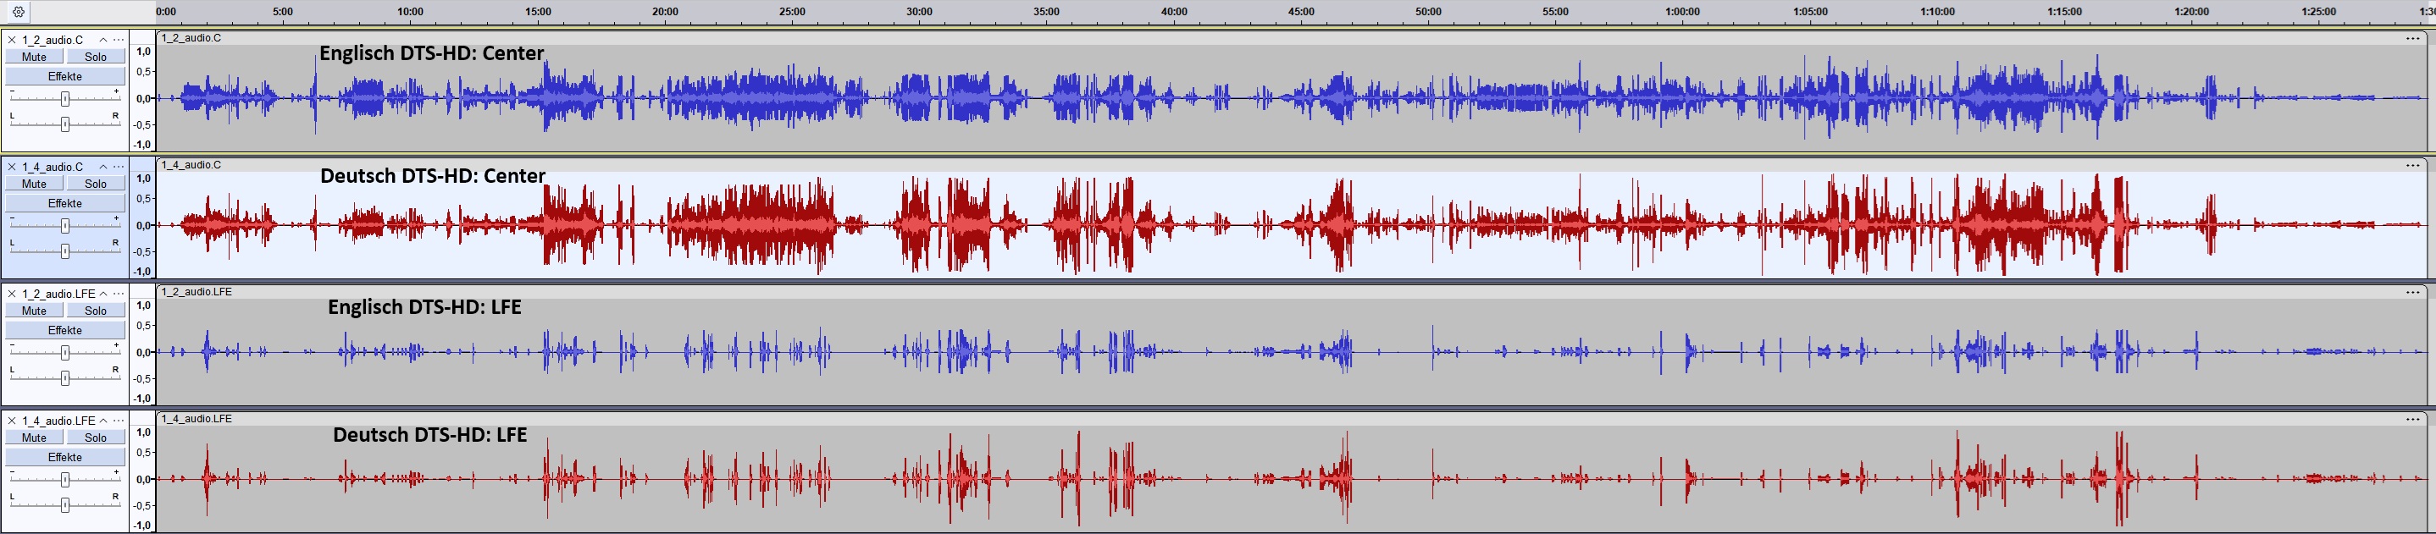Open the timeline options gear icon
The image size is (2436, 534).
pyautogui.click(x=19, y=13)
